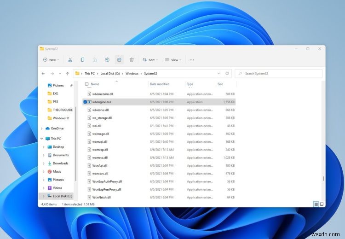Open the Sort dropdown menu
The height and width of the screenshot is (239, 345).
click(150, 60)
